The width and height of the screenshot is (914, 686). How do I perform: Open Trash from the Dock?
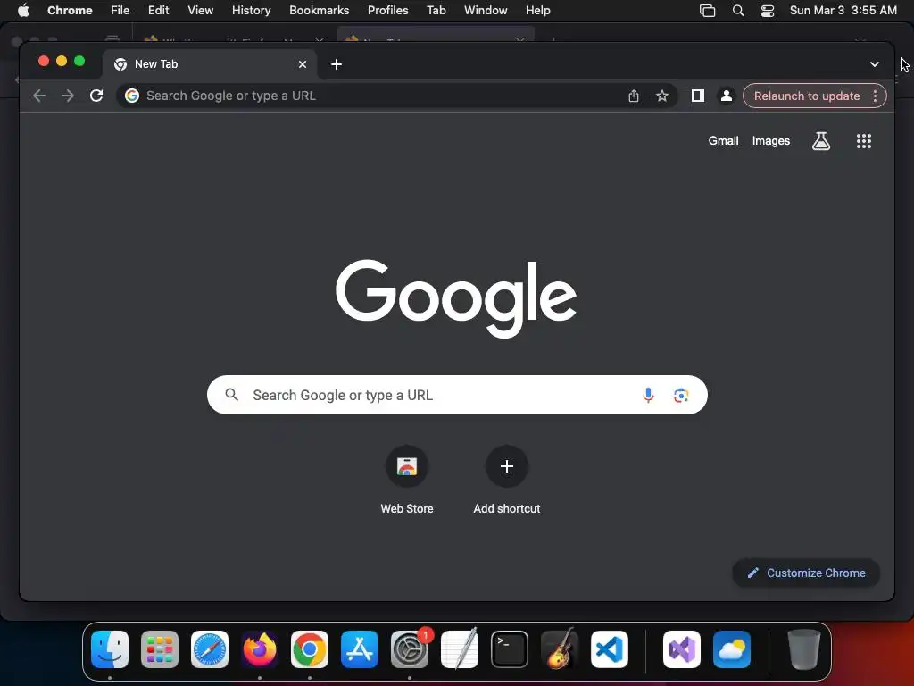(804, 649)
